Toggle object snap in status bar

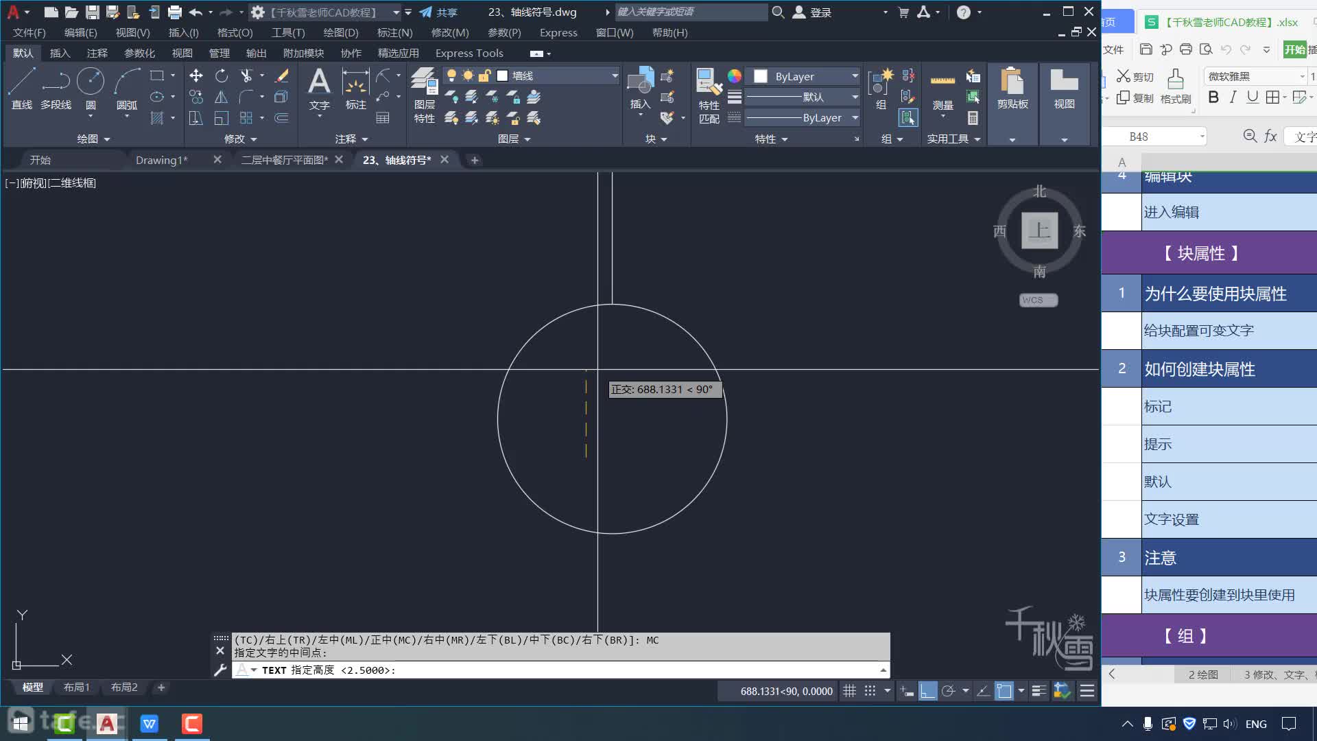1004,691
